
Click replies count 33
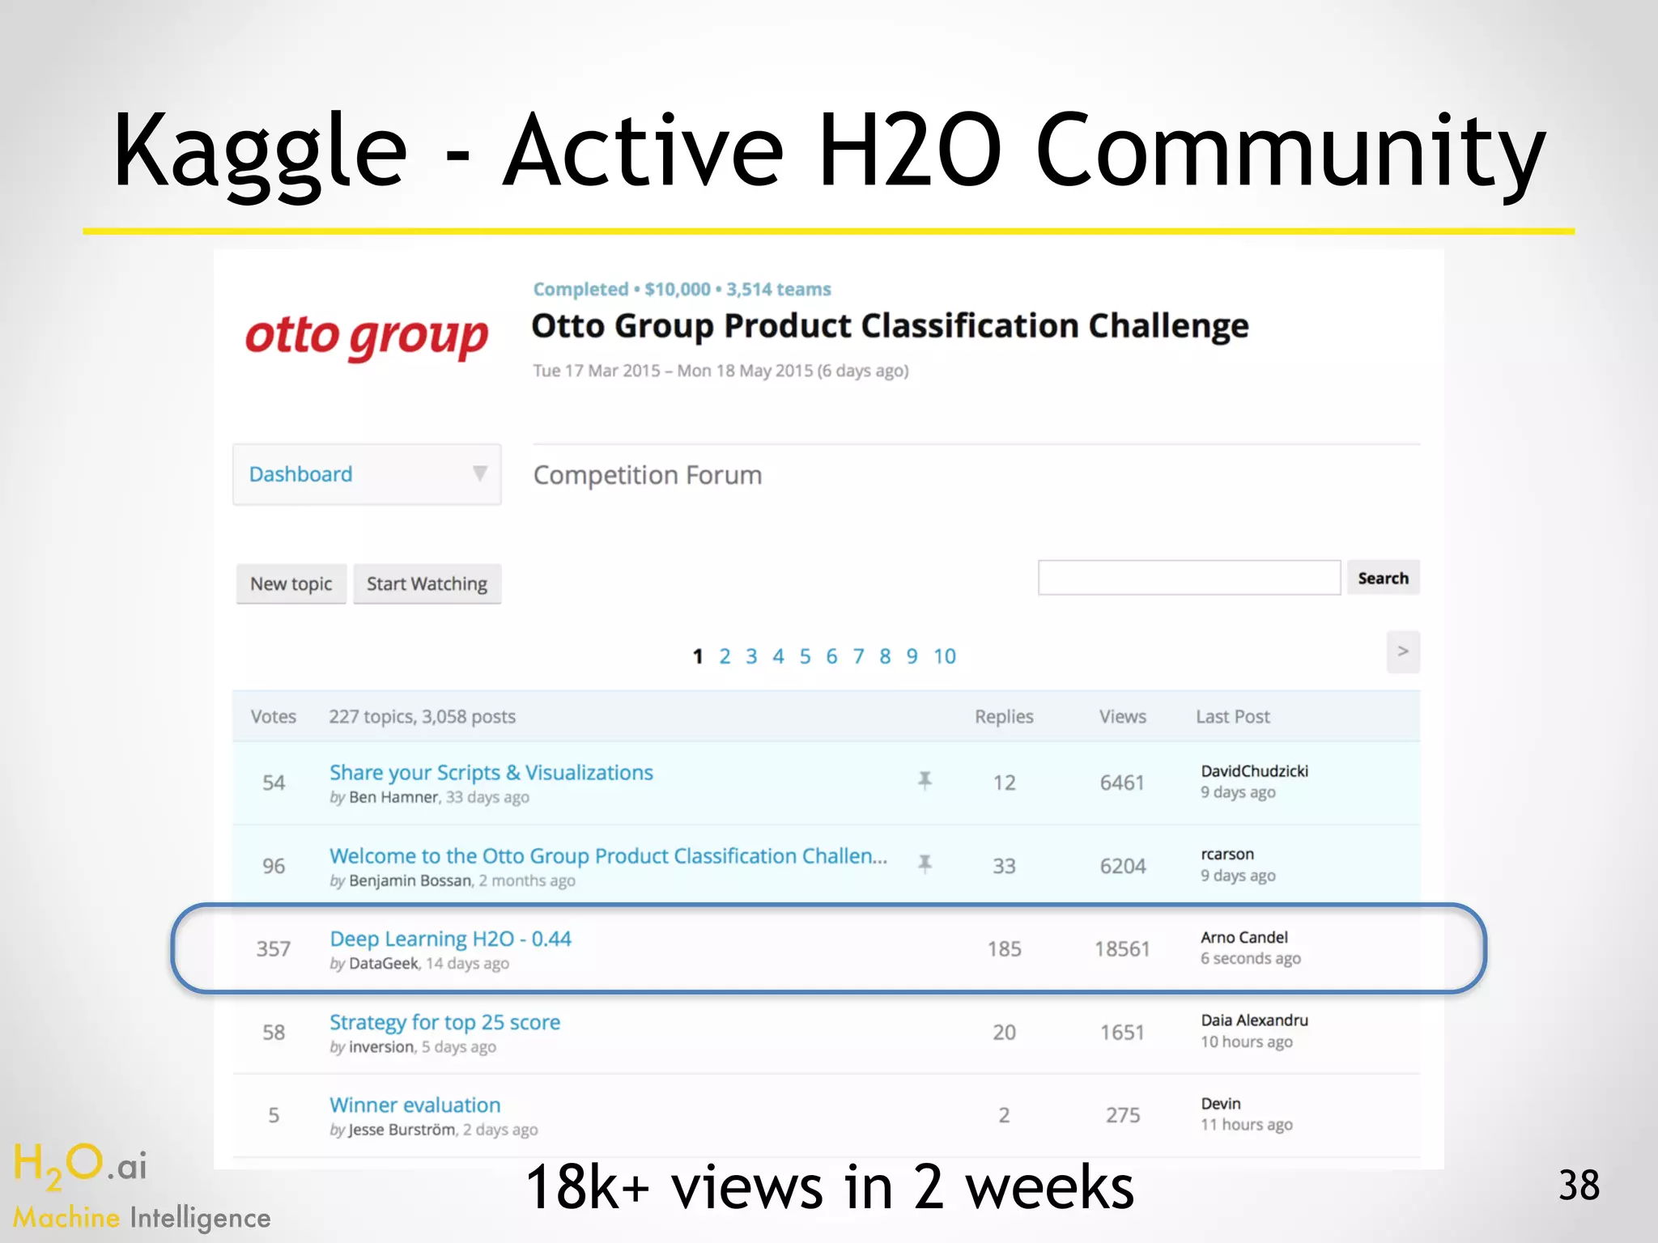(1004, 866)
